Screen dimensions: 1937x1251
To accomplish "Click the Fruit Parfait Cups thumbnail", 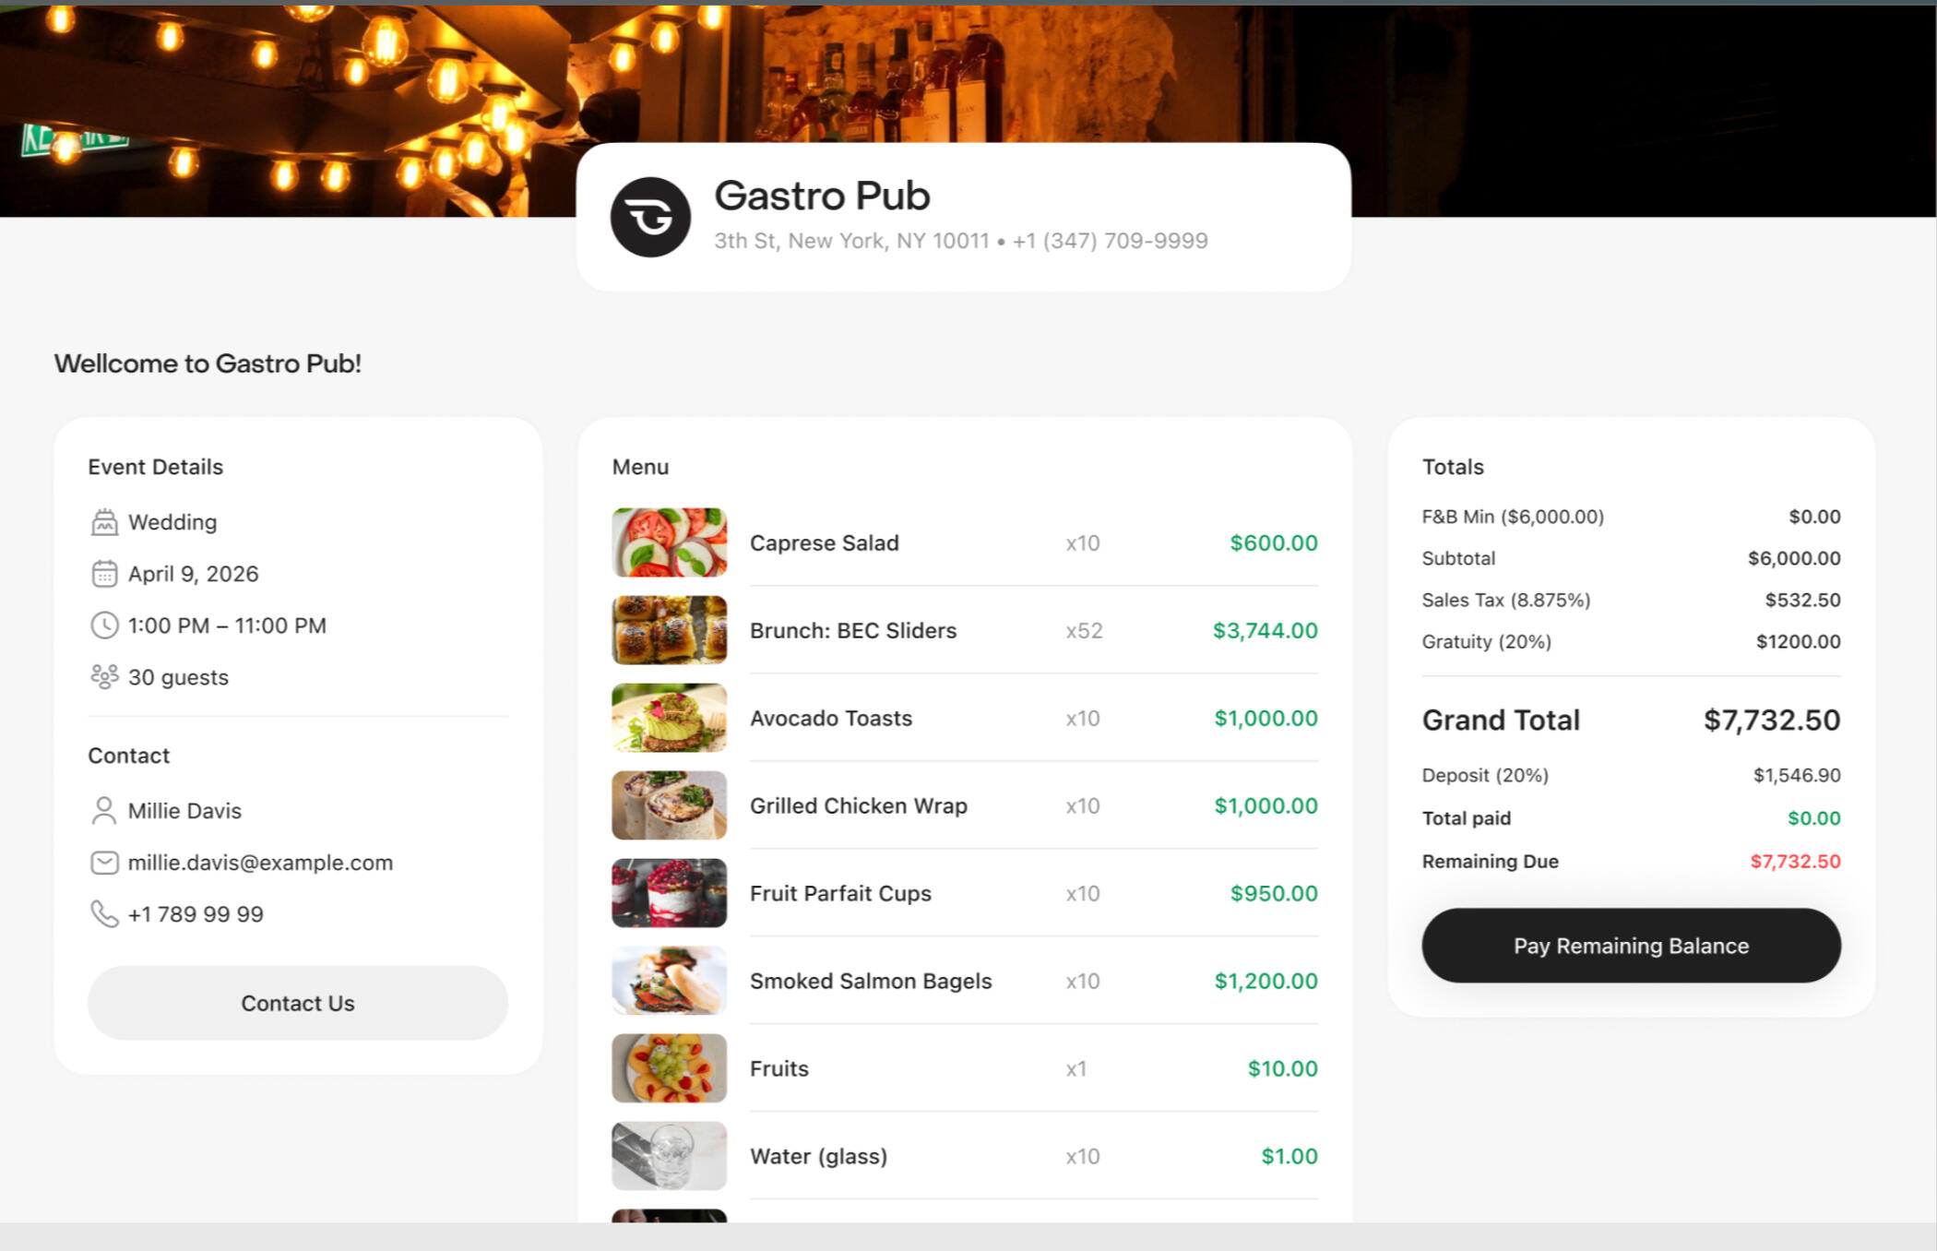I will coord(669,893).
